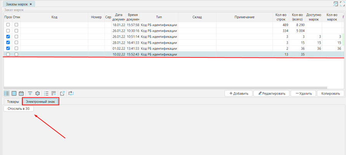Open the calendar view icon

(x=21, y=93)
